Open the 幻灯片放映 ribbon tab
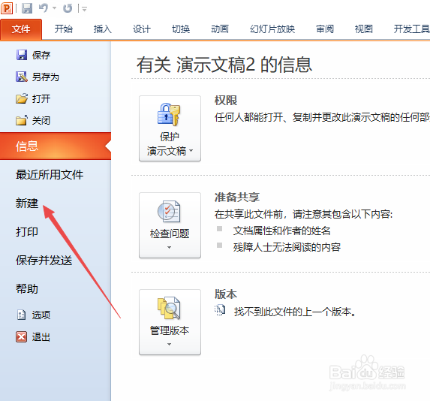This screenshot has height=401, width=430. (x=272, y=29)
